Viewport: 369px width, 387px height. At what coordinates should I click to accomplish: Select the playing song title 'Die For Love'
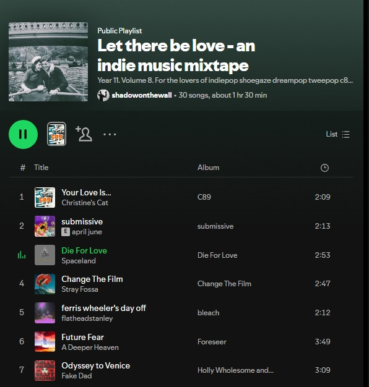[x=84, y=250]
